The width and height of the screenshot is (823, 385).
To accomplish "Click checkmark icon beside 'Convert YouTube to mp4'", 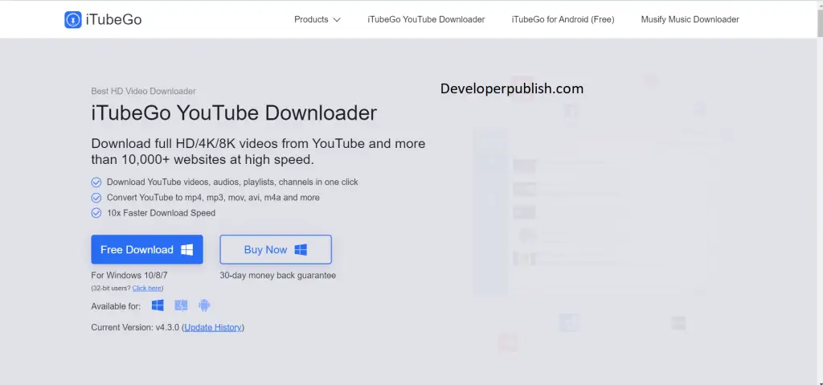I will pyautogui.click(x=96, y=198).
